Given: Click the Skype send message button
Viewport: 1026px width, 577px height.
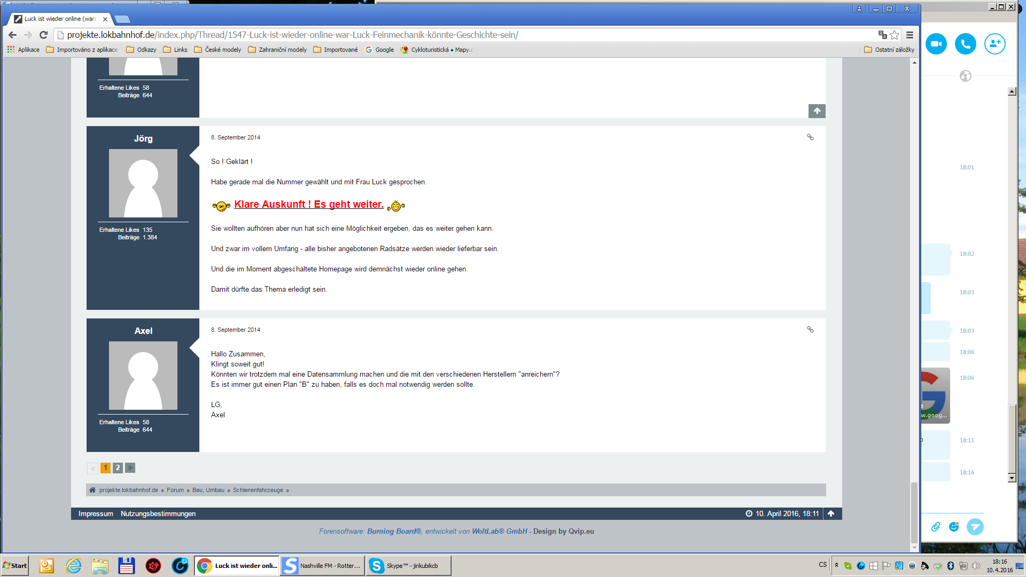Looking at the screenshot, I should click(975, 527).
